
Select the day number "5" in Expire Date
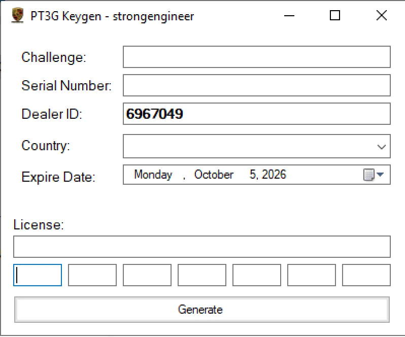(253, 175)
